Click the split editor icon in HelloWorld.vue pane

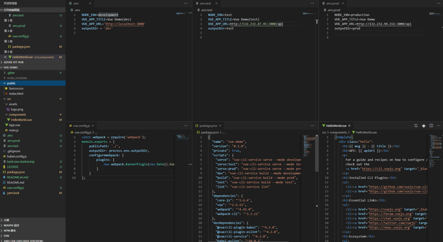pos(431,126)
